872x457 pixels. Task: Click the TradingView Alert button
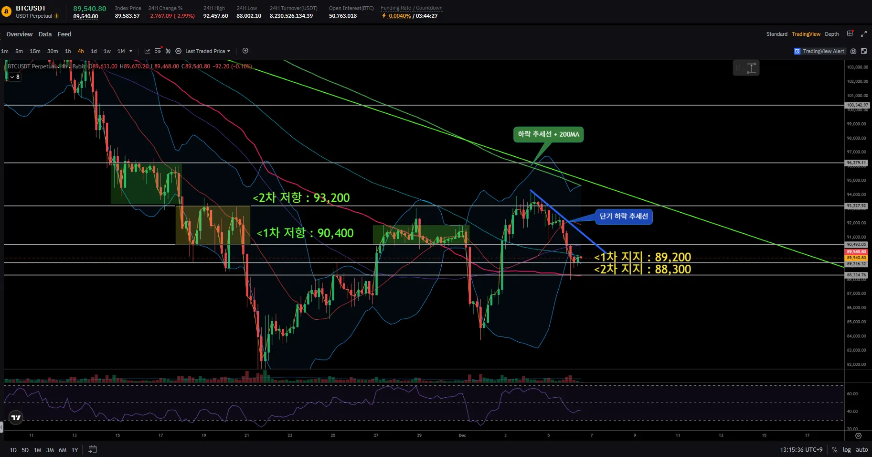pyautogui.click(x=819, y=51)
